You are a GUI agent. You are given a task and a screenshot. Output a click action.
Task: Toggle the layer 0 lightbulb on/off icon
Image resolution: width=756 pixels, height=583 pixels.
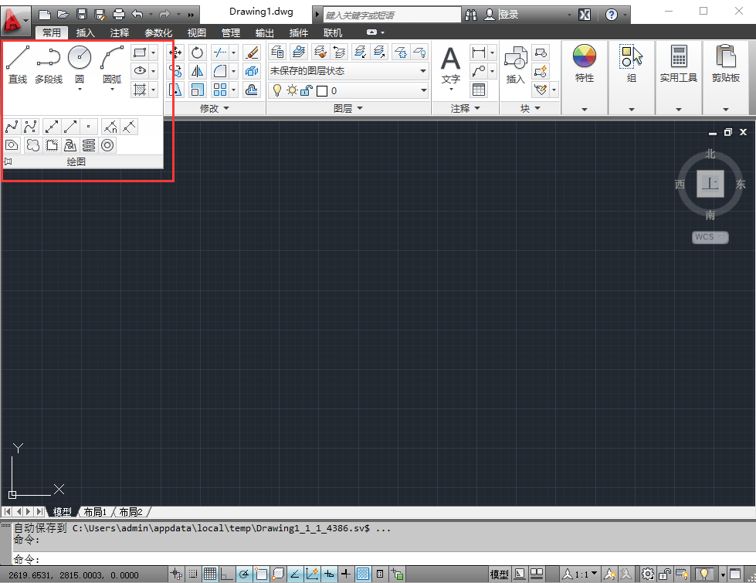click(x=276, y=90)
